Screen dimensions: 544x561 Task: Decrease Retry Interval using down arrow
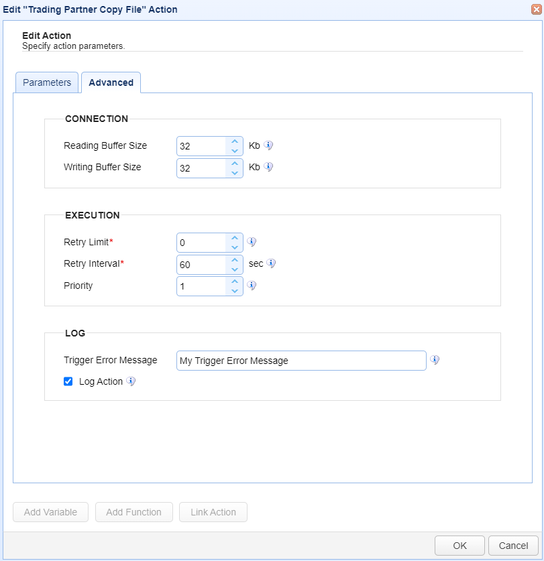pos(235,269)
